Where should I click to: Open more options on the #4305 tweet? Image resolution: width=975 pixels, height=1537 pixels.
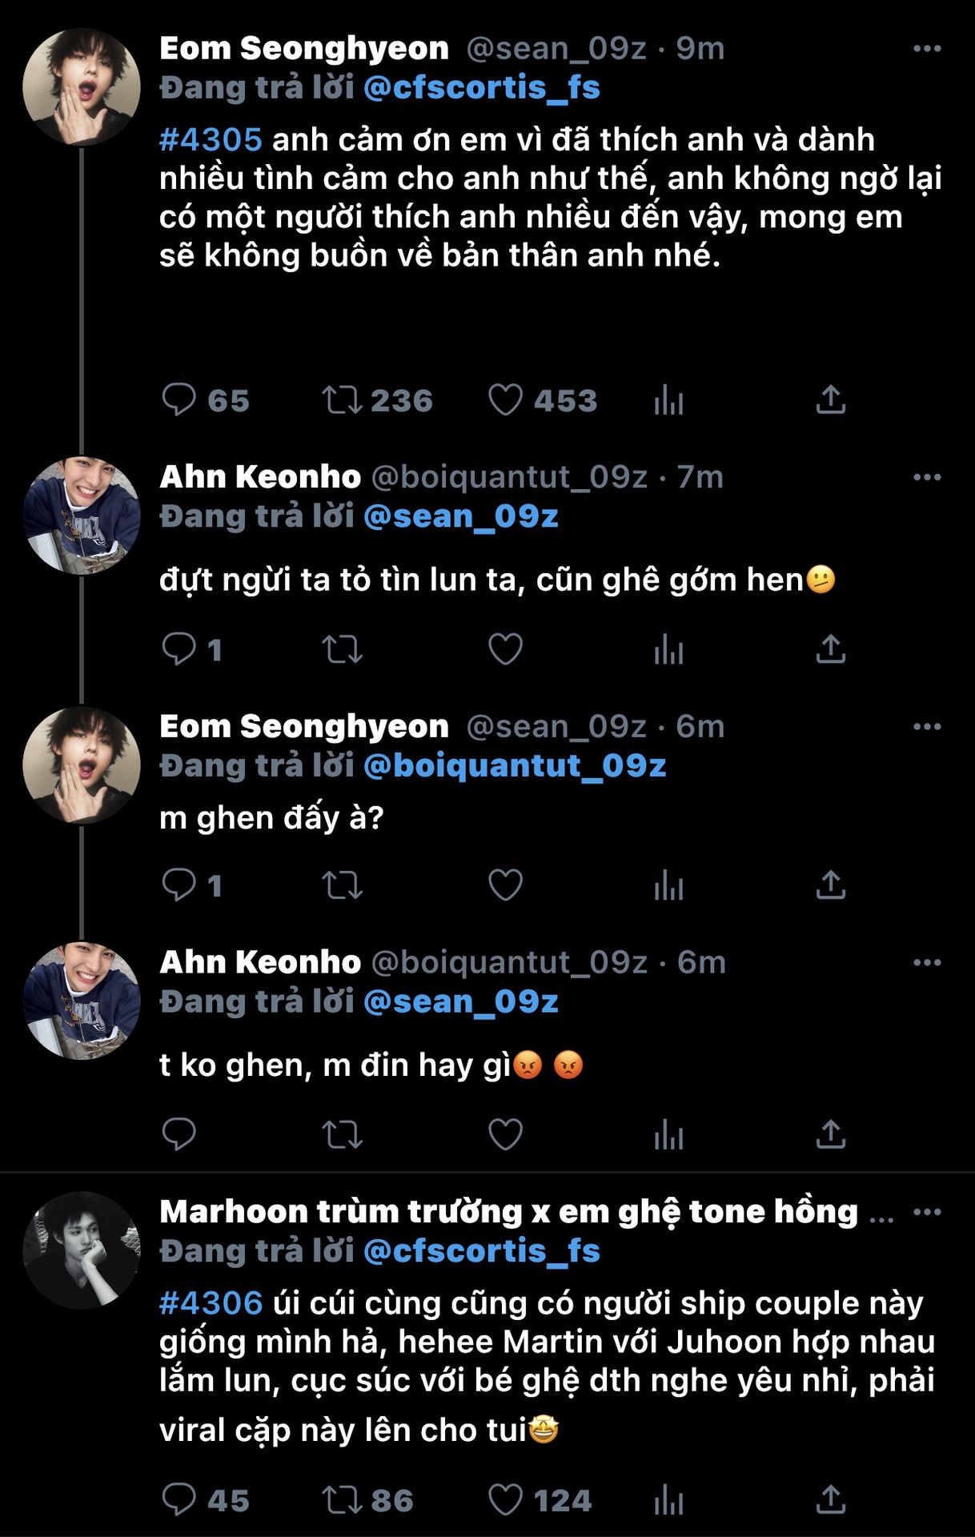926,49
